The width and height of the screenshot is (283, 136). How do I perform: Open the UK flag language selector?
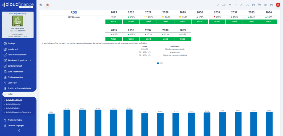tap(48, 5)
